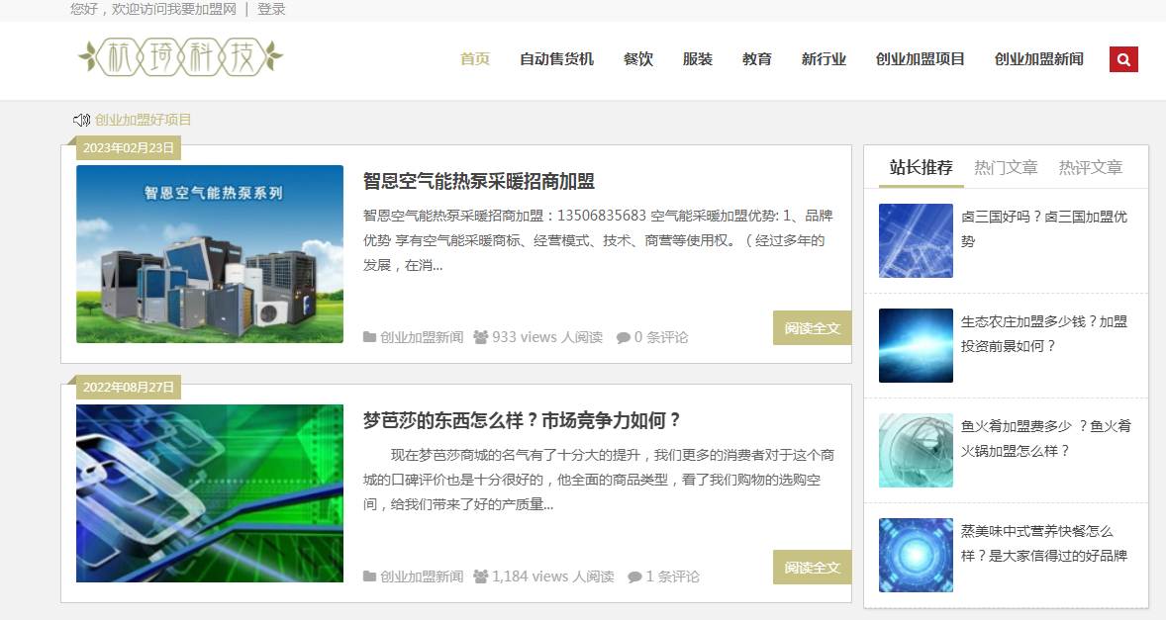Open sidebar link 蒸美味中式营养快餐怎么样
Viewport: 1166px width, 620px height.
tap(1044, 543)
